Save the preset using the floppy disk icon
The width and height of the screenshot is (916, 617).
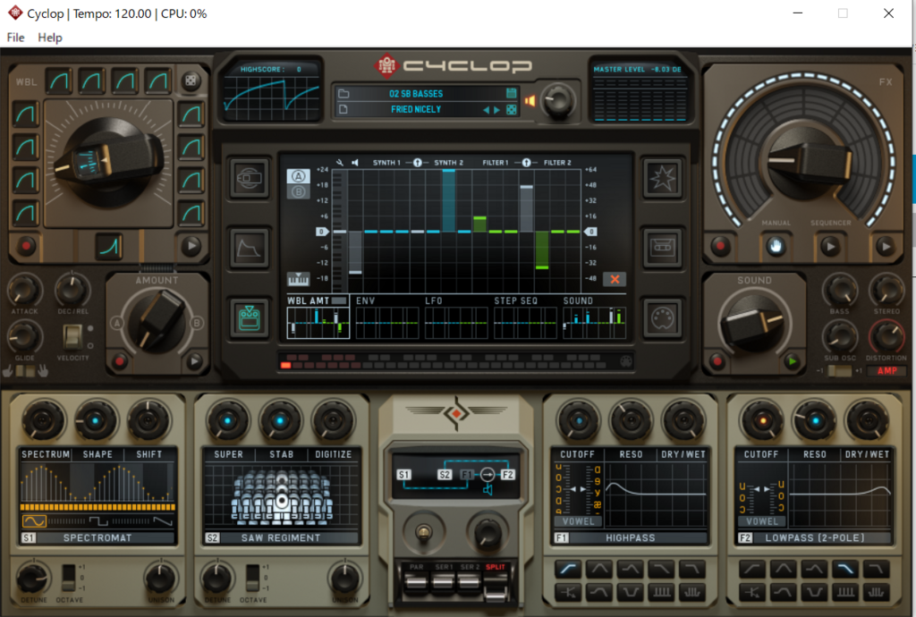[511, 93]
